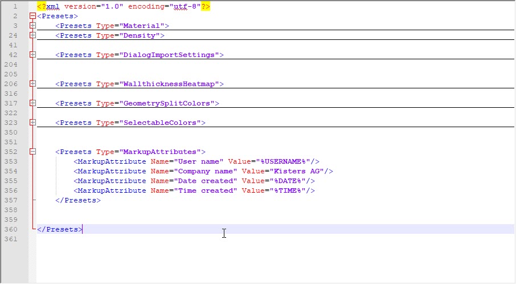
Task: Collapse the MarkupAttributes presets block
Action: [32, 152]
